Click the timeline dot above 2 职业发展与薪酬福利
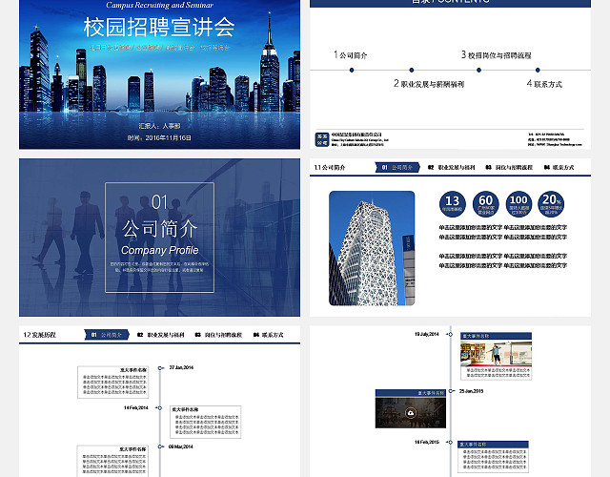 pyautogui.click(x=411, y=70)
